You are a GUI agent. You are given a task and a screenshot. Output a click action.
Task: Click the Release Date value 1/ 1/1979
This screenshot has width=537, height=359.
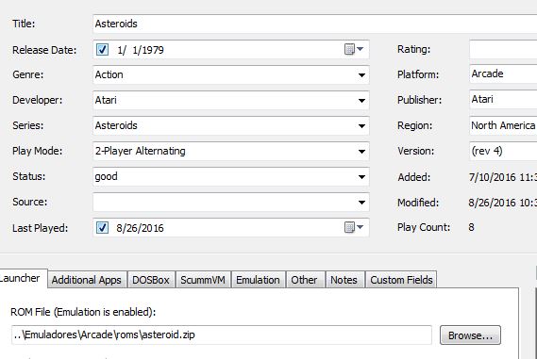pyautogui.click(x=141, y=50)
